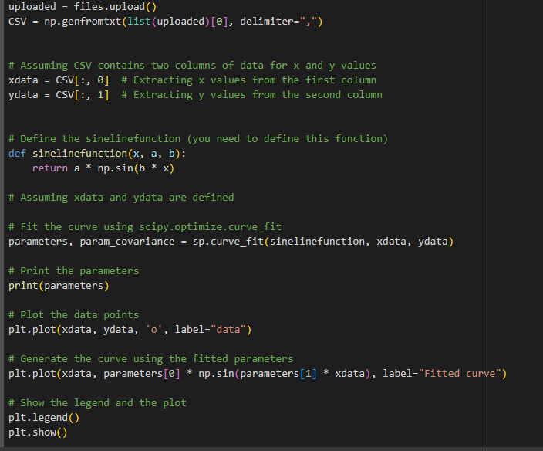This screenshot has width=543, height=451.
Task: Click the 'plt.show()' line
Action: tap(38, 432)
